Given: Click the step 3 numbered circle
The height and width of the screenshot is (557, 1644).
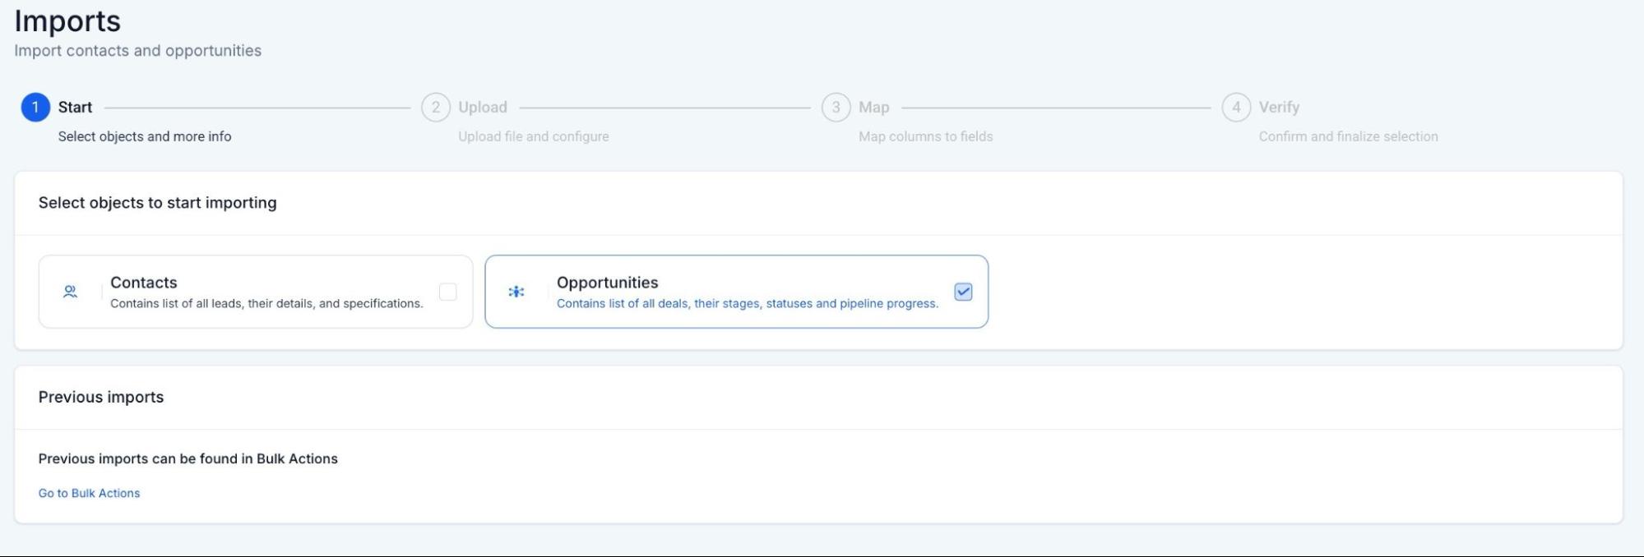Looking at the screenshot, I should tap(836, 108).
